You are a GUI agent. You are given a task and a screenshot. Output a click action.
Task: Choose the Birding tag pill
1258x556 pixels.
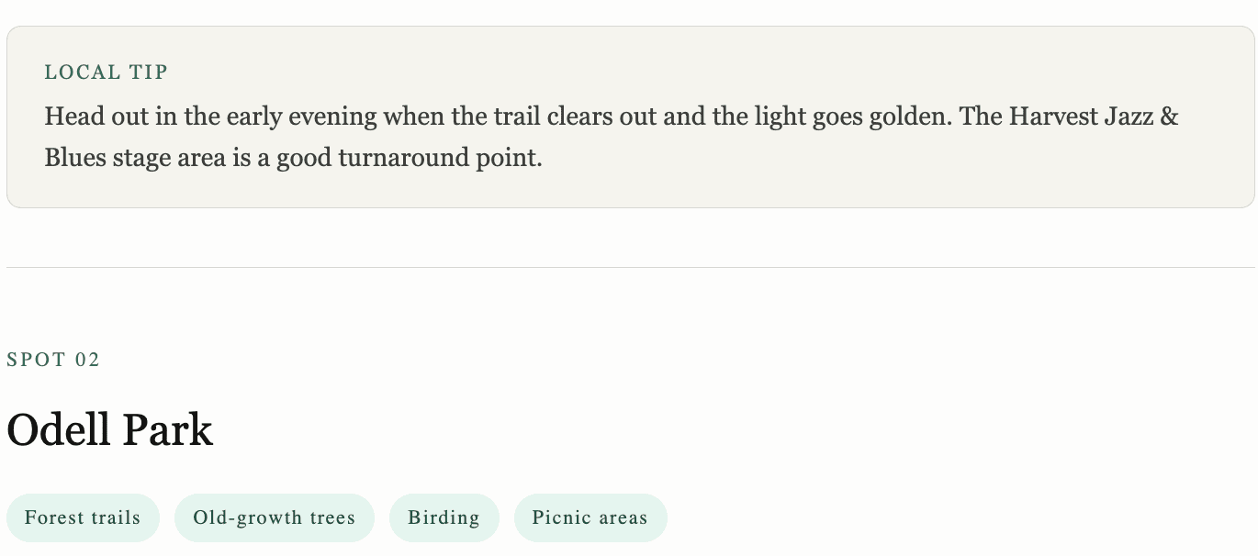point(444,517)
